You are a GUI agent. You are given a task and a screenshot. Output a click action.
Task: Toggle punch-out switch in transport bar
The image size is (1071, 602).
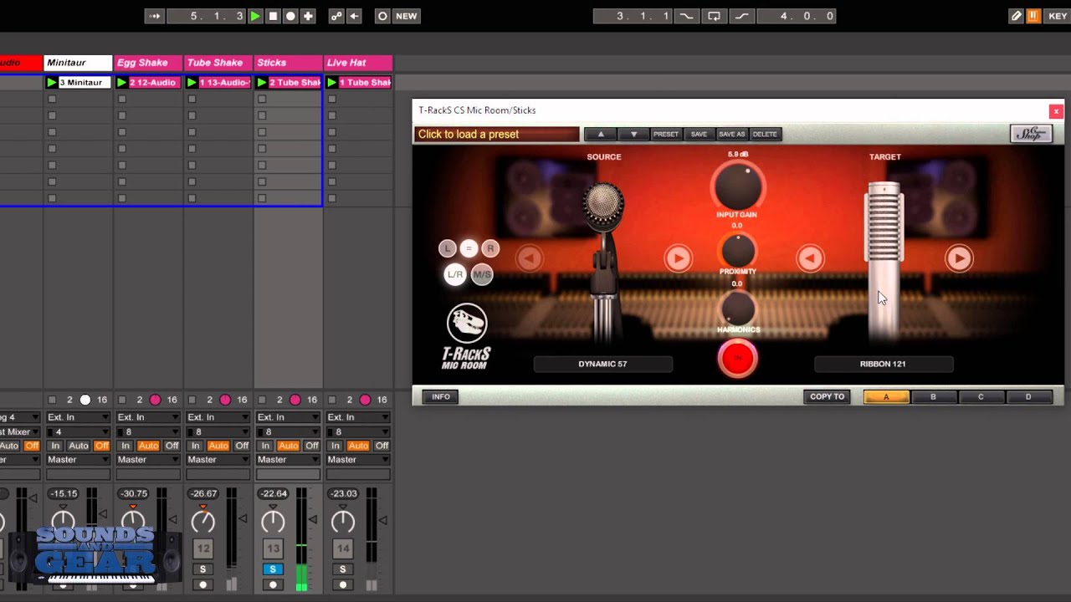741,16
